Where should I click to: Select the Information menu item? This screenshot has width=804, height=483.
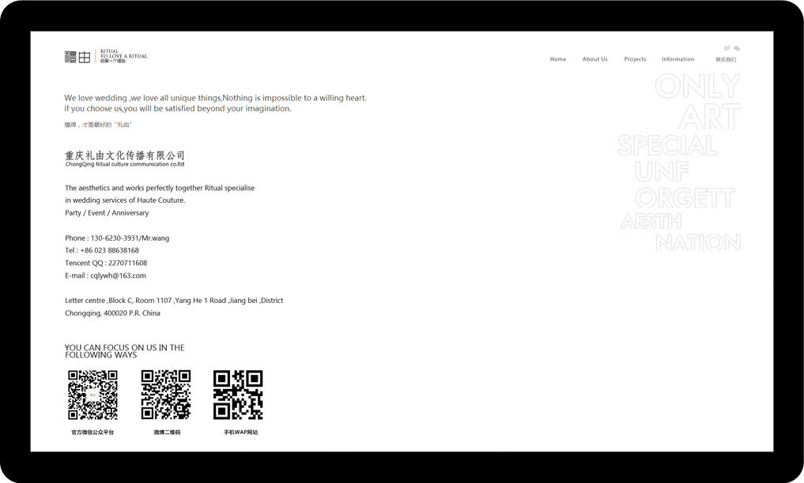[x=678, y=59]
